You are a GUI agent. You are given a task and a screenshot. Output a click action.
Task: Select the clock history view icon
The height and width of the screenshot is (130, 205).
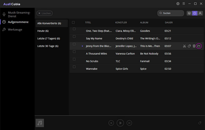194,13
